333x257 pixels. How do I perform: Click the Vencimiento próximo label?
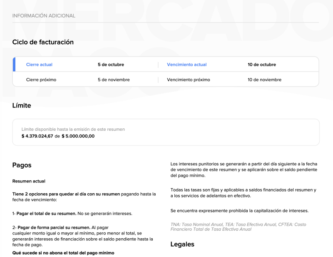[x=188, y=80]
